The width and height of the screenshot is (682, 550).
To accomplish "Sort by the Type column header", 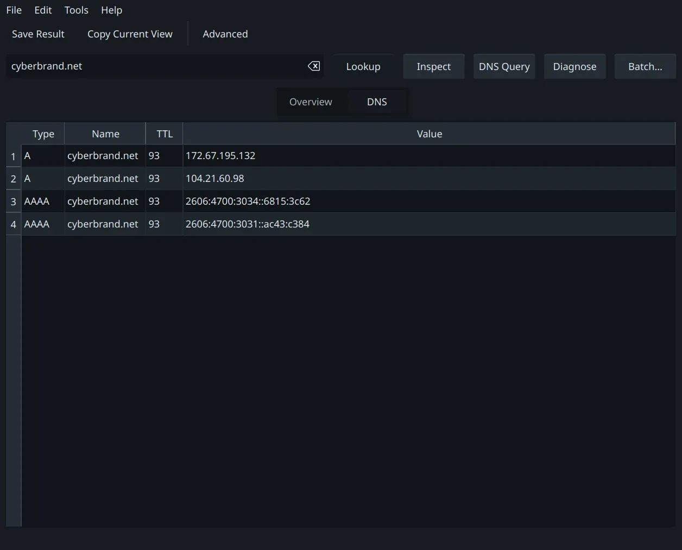I will [43, 134].
